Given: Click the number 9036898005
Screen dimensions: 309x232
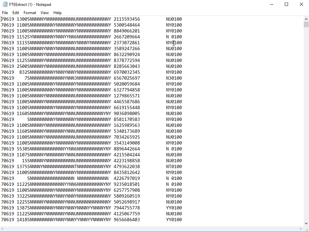Looking at the screenshot, I should 127,113.
